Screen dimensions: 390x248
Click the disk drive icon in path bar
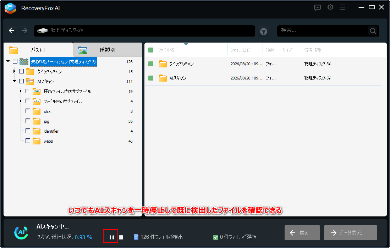click(x=42, y=31)
